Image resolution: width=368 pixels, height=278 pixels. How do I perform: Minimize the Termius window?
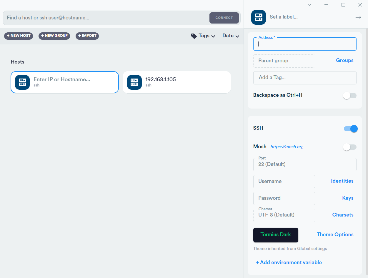[x=326, y=5]
